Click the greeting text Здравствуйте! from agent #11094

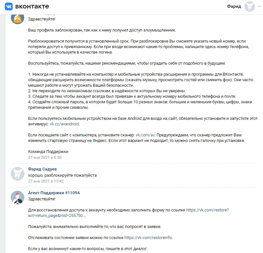pos(42,199)
